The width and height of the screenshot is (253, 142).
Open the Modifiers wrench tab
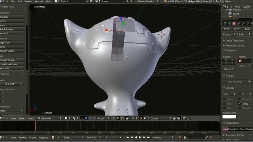tap(243, 24)
